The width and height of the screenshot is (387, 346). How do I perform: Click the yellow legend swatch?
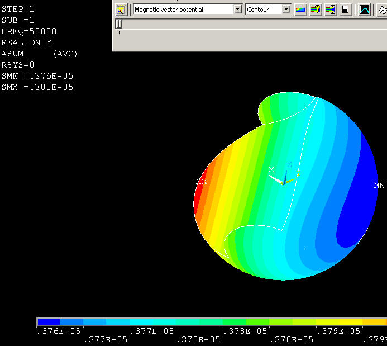tap(351, 322)
